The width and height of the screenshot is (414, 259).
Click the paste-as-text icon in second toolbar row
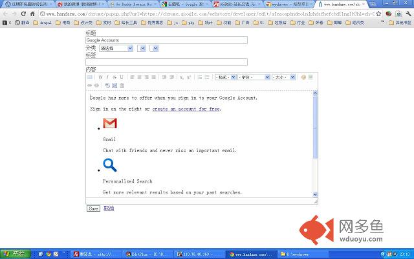coord(107,85)
